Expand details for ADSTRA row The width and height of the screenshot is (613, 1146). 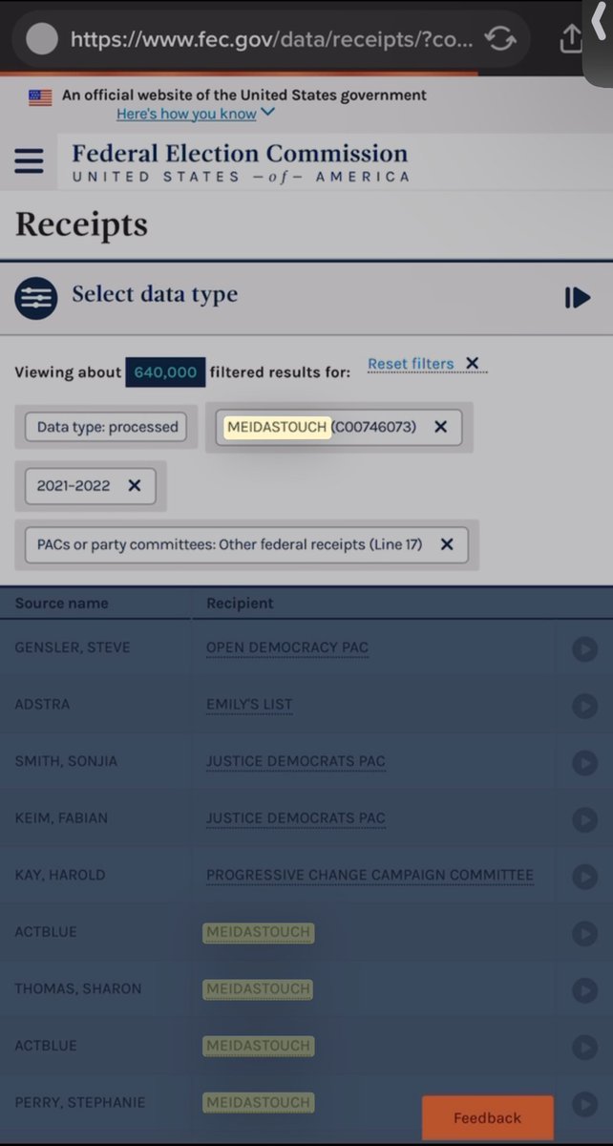(x=583, y=705)
